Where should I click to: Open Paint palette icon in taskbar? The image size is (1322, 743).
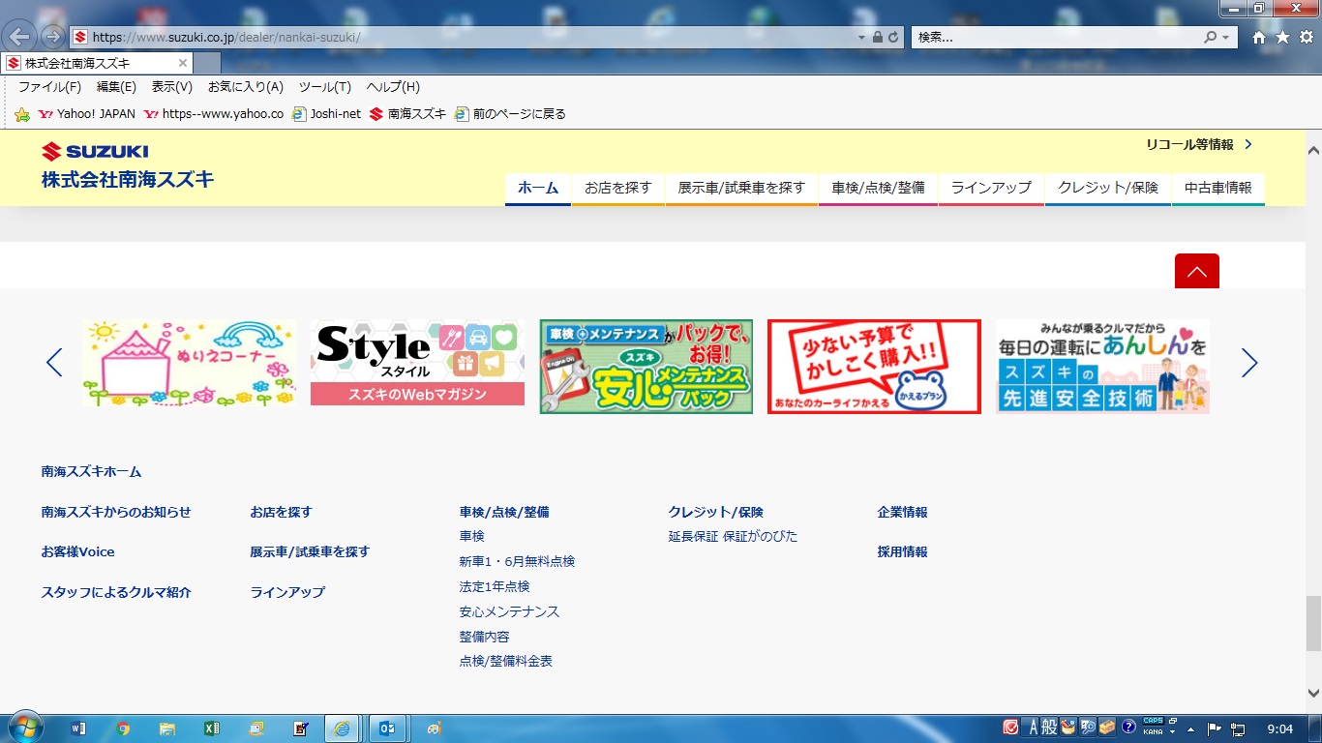tap(435, 728)
